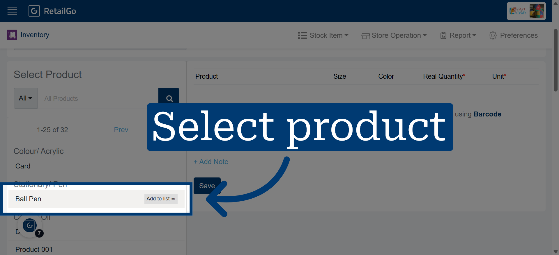This screenshot has width=559, height=255.
Task: Click the RetailGo logo icon
Action: pyautogui.click(x=34, y=11)
